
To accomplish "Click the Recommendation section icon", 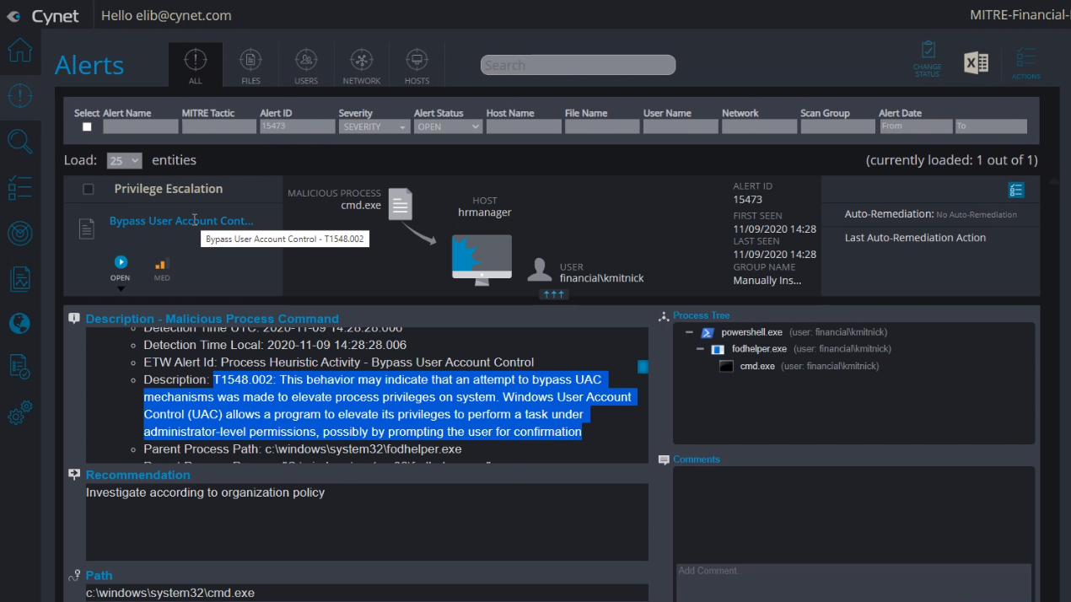I will pyautogui.click(x=74, y=475).
